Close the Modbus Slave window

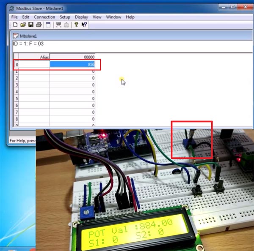(x=245, y=7)
